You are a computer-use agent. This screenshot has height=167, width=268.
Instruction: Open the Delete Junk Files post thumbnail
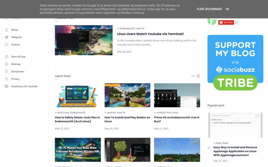(x=78, y=95)
